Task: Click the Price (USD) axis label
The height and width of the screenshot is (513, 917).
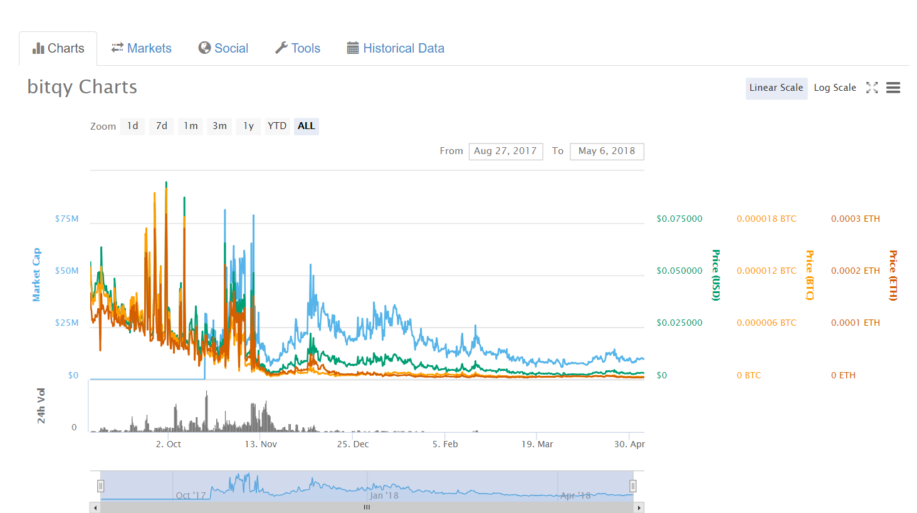Action: pyautogui.click(x=716, y=275)
